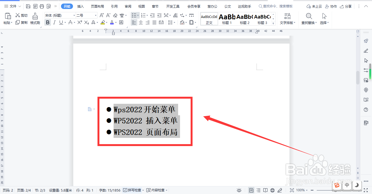Click the Help question mark in right sidebar
Screen dimensions: 372x194
[366, 110]
